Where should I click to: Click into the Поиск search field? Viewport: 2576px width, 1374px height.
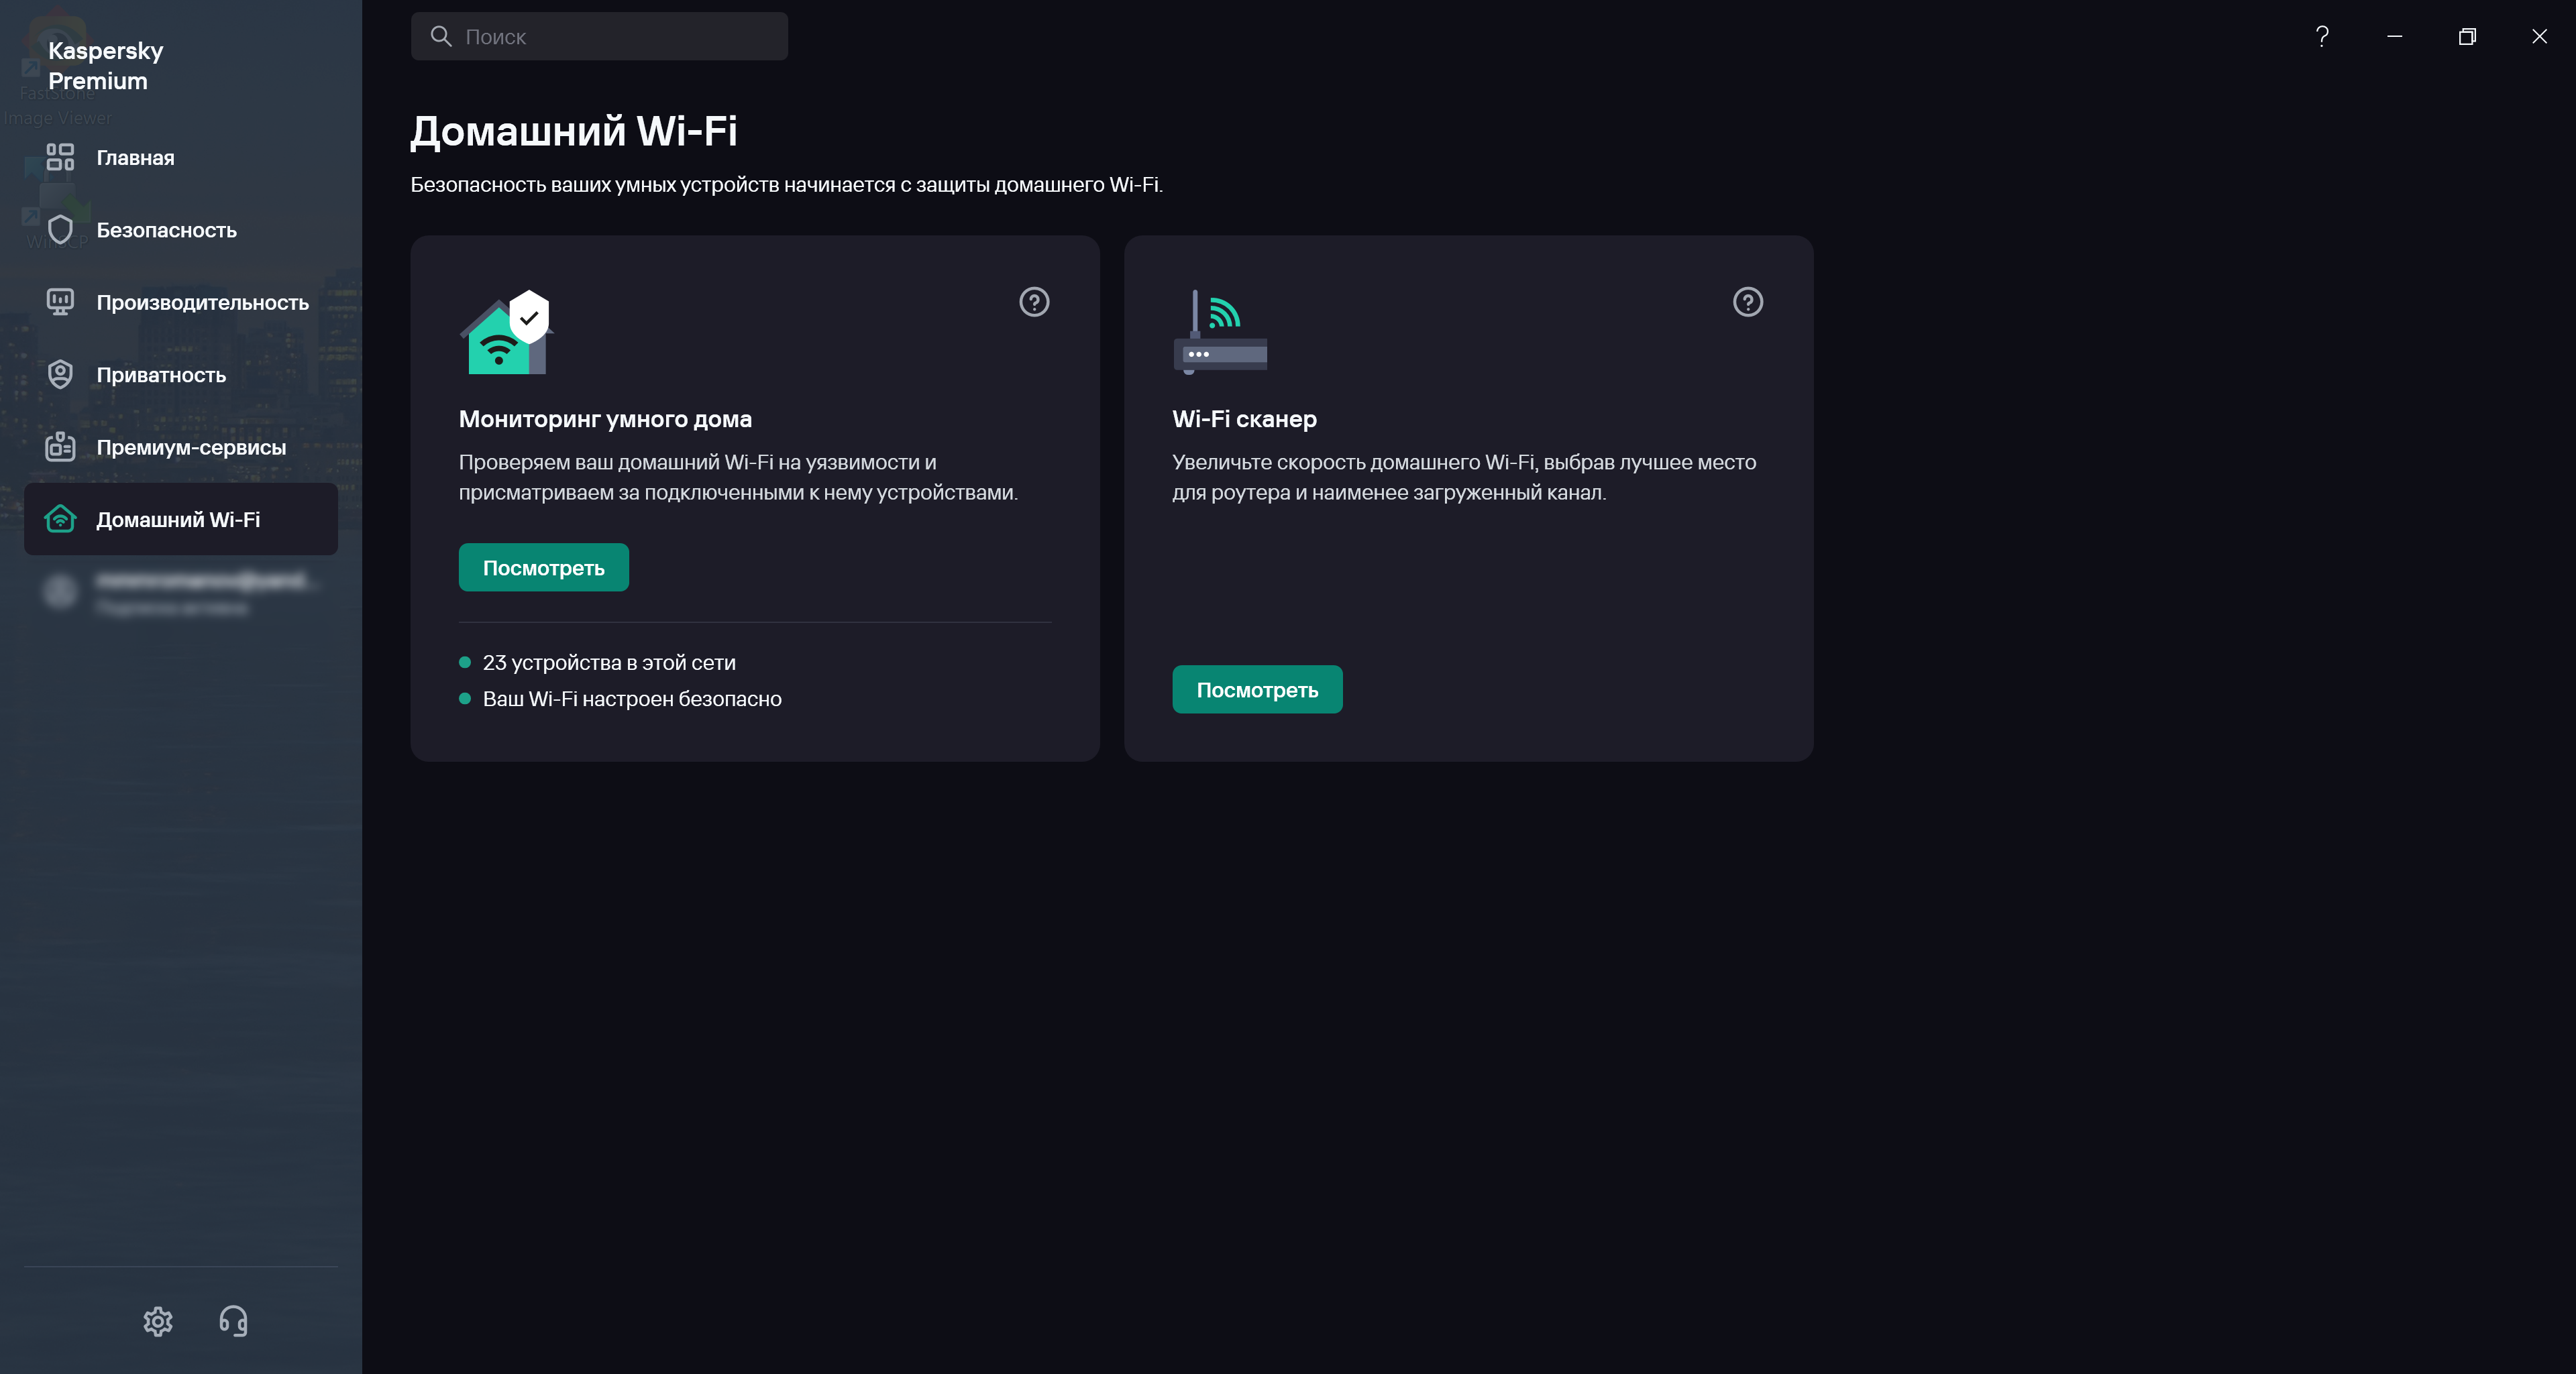[620, 37]
